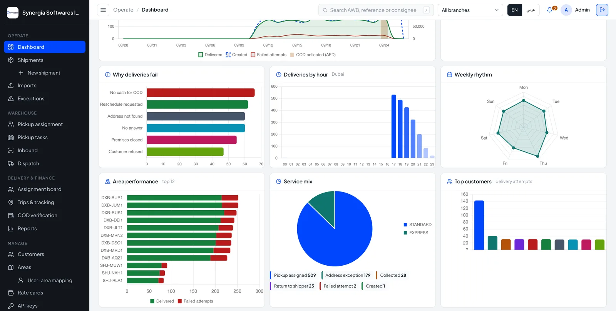The width and height of the screenshot is (616, 311).
Task: Click the Assignment board icon
Action: click(x=11, y=189)
